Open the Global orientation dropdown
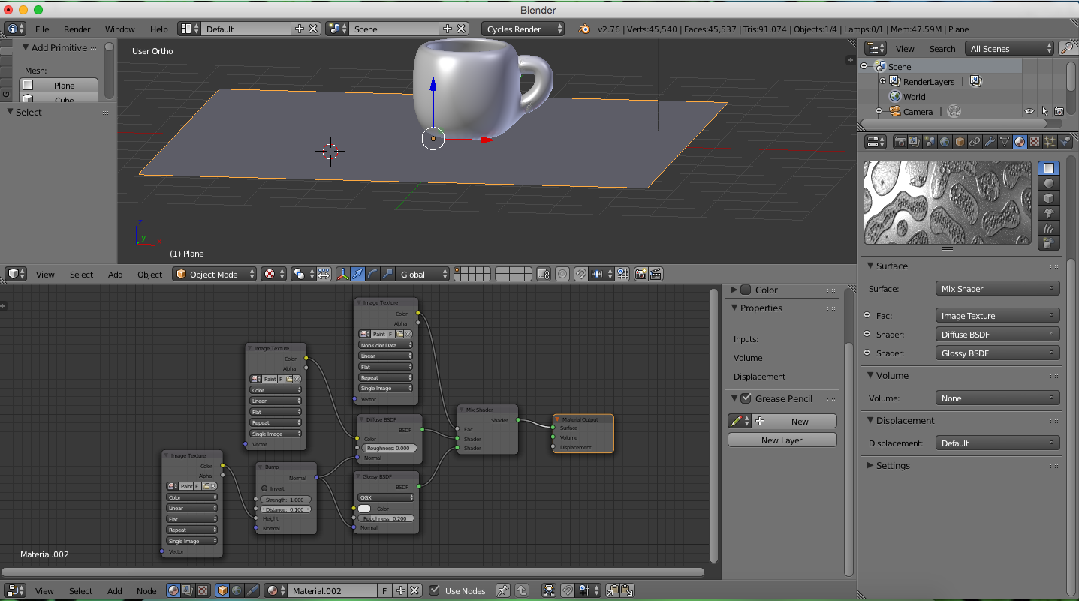The width and height of the screenshot is (1079, 601). click(423, 274)
